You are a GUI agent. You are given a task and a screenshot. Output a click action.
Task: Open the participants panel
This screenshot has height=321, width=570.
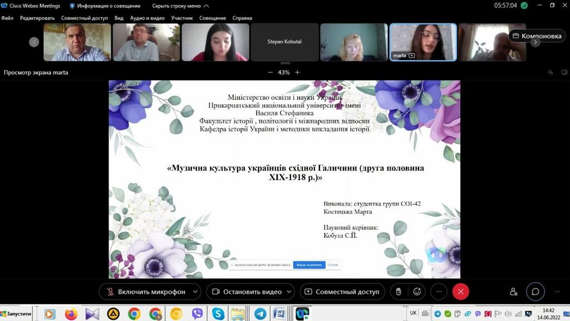[513, 291]
